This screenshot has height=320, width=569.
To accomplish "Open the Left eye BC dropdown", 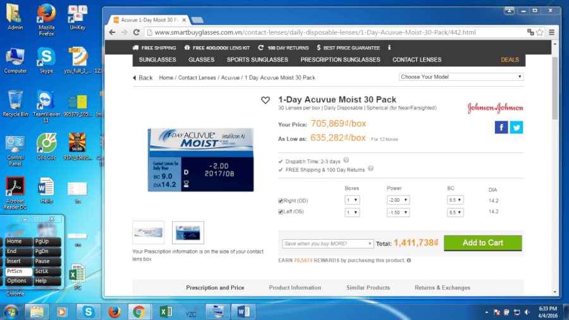I will [x=455, y=212].
